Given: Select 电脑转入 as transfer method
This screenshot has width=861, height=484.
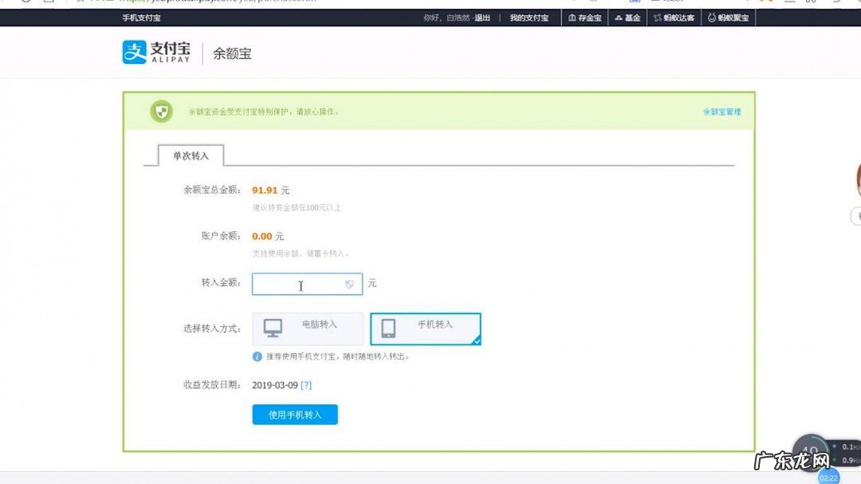Looking at the screenshot, I should (307, 329).
